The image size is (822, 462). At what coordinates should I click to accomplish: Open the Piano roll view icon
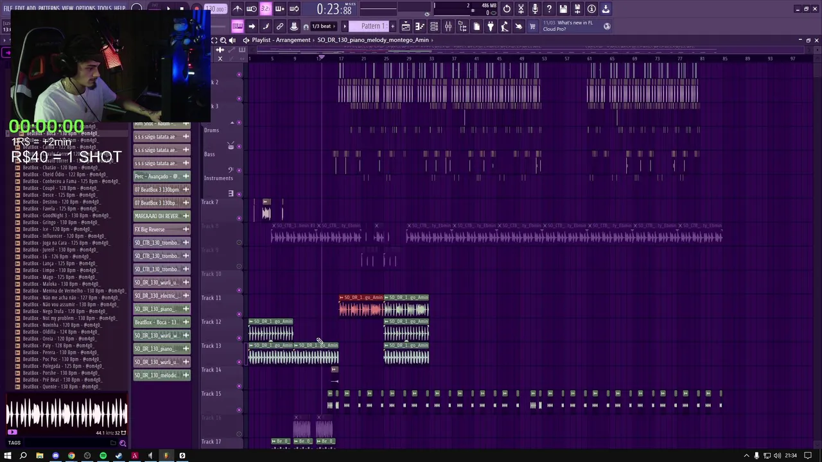(420, 26)
